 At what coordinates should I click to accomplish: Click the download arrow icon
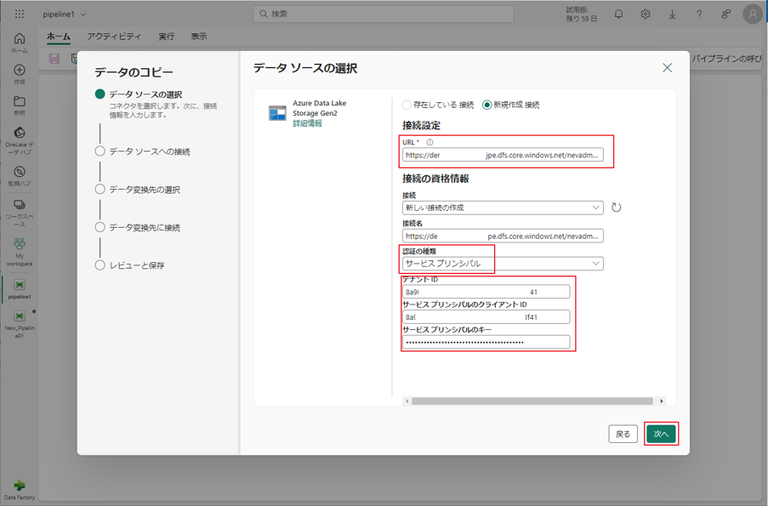pos(673,14)
